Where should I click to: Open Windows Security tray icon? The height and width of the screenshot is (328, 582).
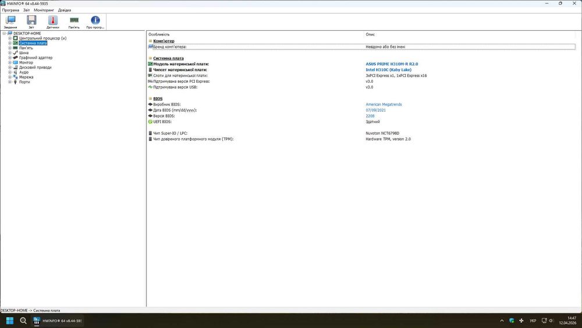512,320
